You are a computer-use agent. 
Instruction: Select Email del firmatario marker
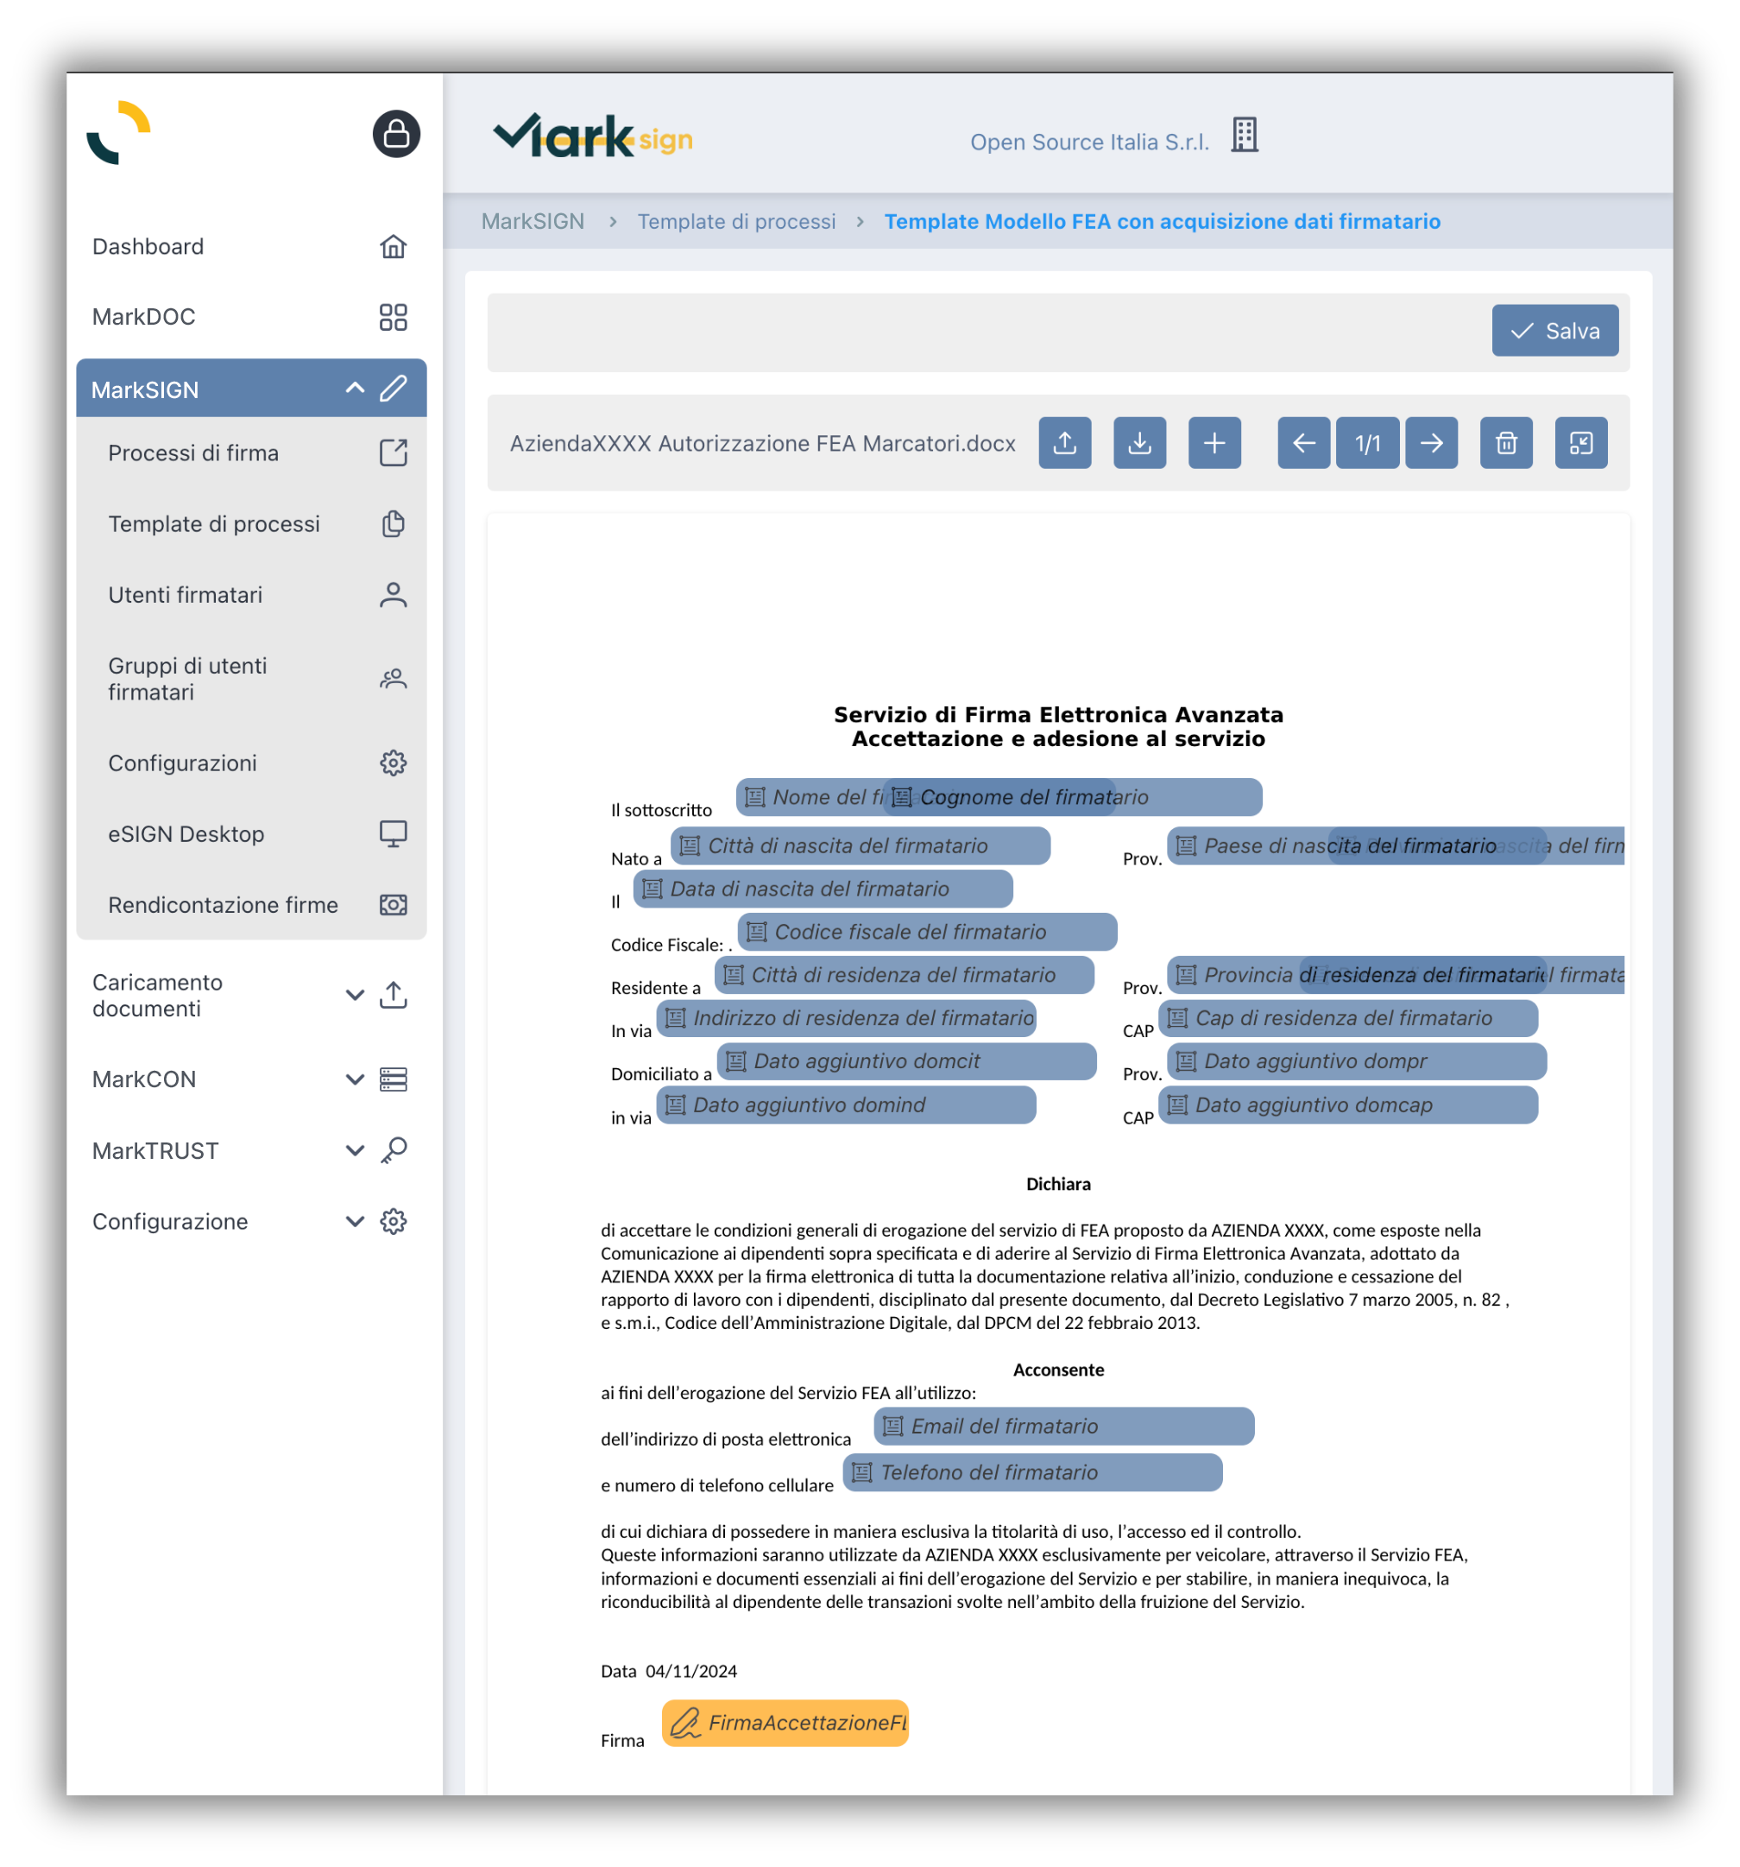coord(1063,1426)
